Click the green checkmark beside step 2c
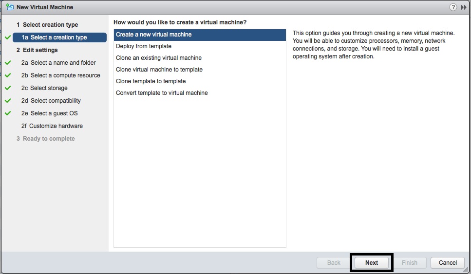The height and width of the screenshot is (274, 471). pos(8,88)
